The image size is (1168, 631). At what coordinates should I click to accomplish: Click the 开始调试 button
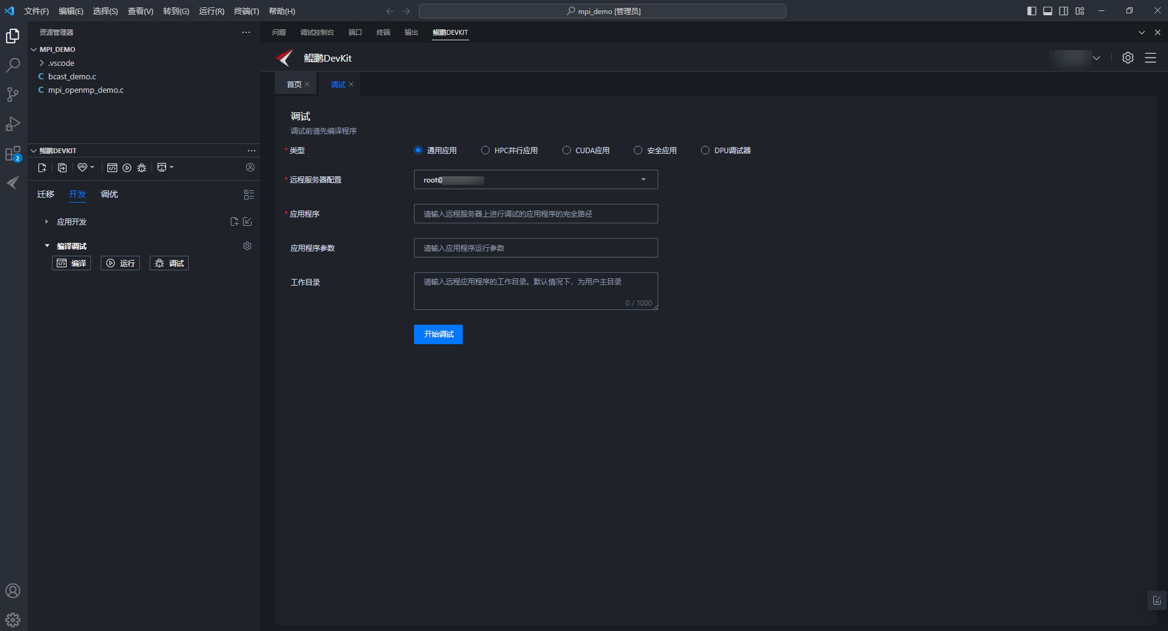[438, 334]
